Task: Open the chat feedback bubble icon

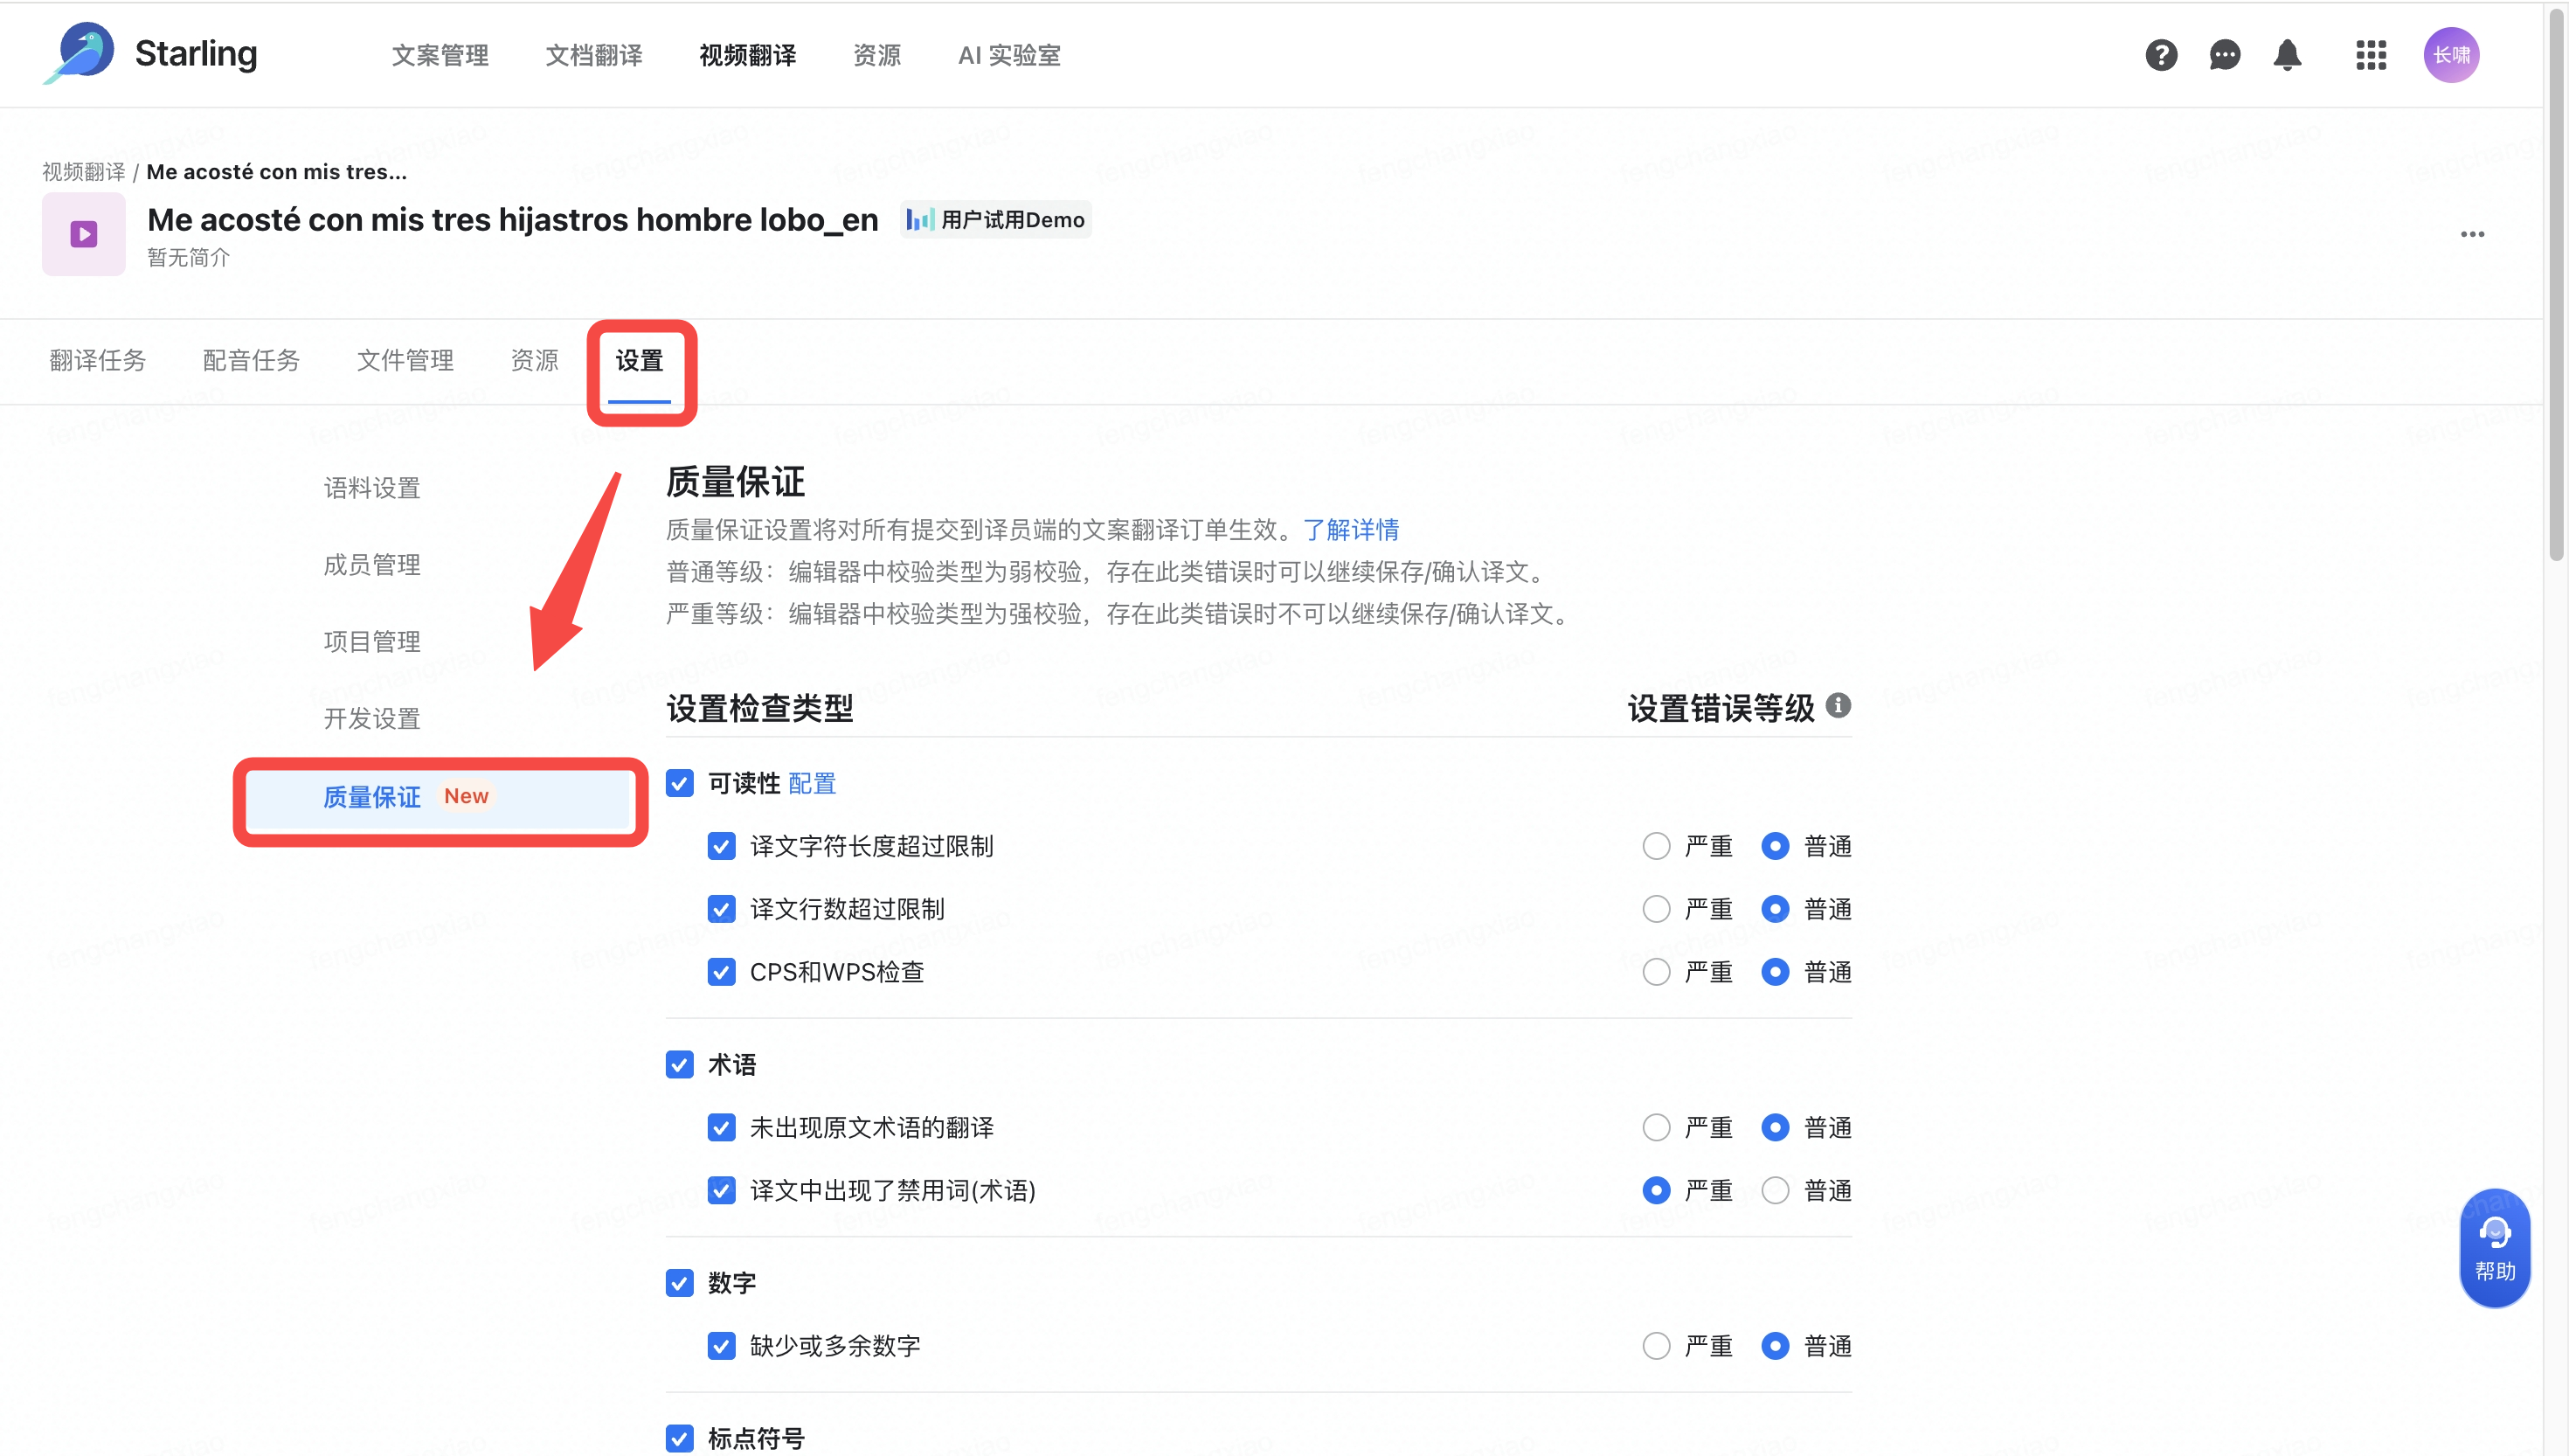Action: [2224, 55]
